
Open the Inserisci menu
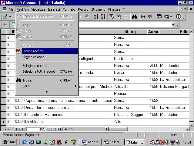pos(54,9)
